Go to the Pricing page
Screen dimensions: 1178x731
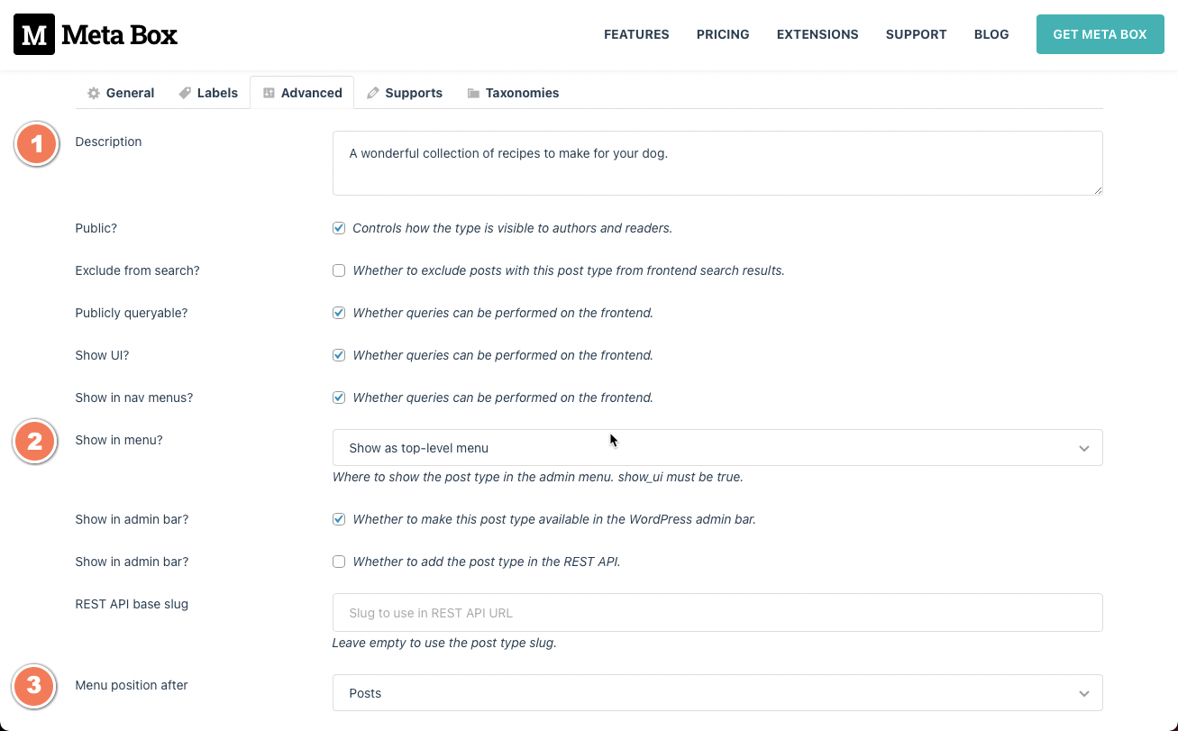coord(723,34)
